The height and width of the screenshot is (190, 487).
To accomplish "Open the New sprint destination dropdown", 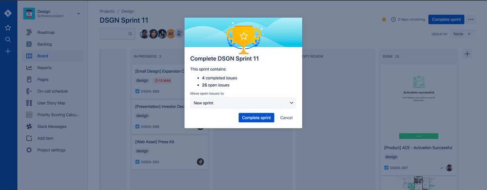I will click(x=243, y=103).
